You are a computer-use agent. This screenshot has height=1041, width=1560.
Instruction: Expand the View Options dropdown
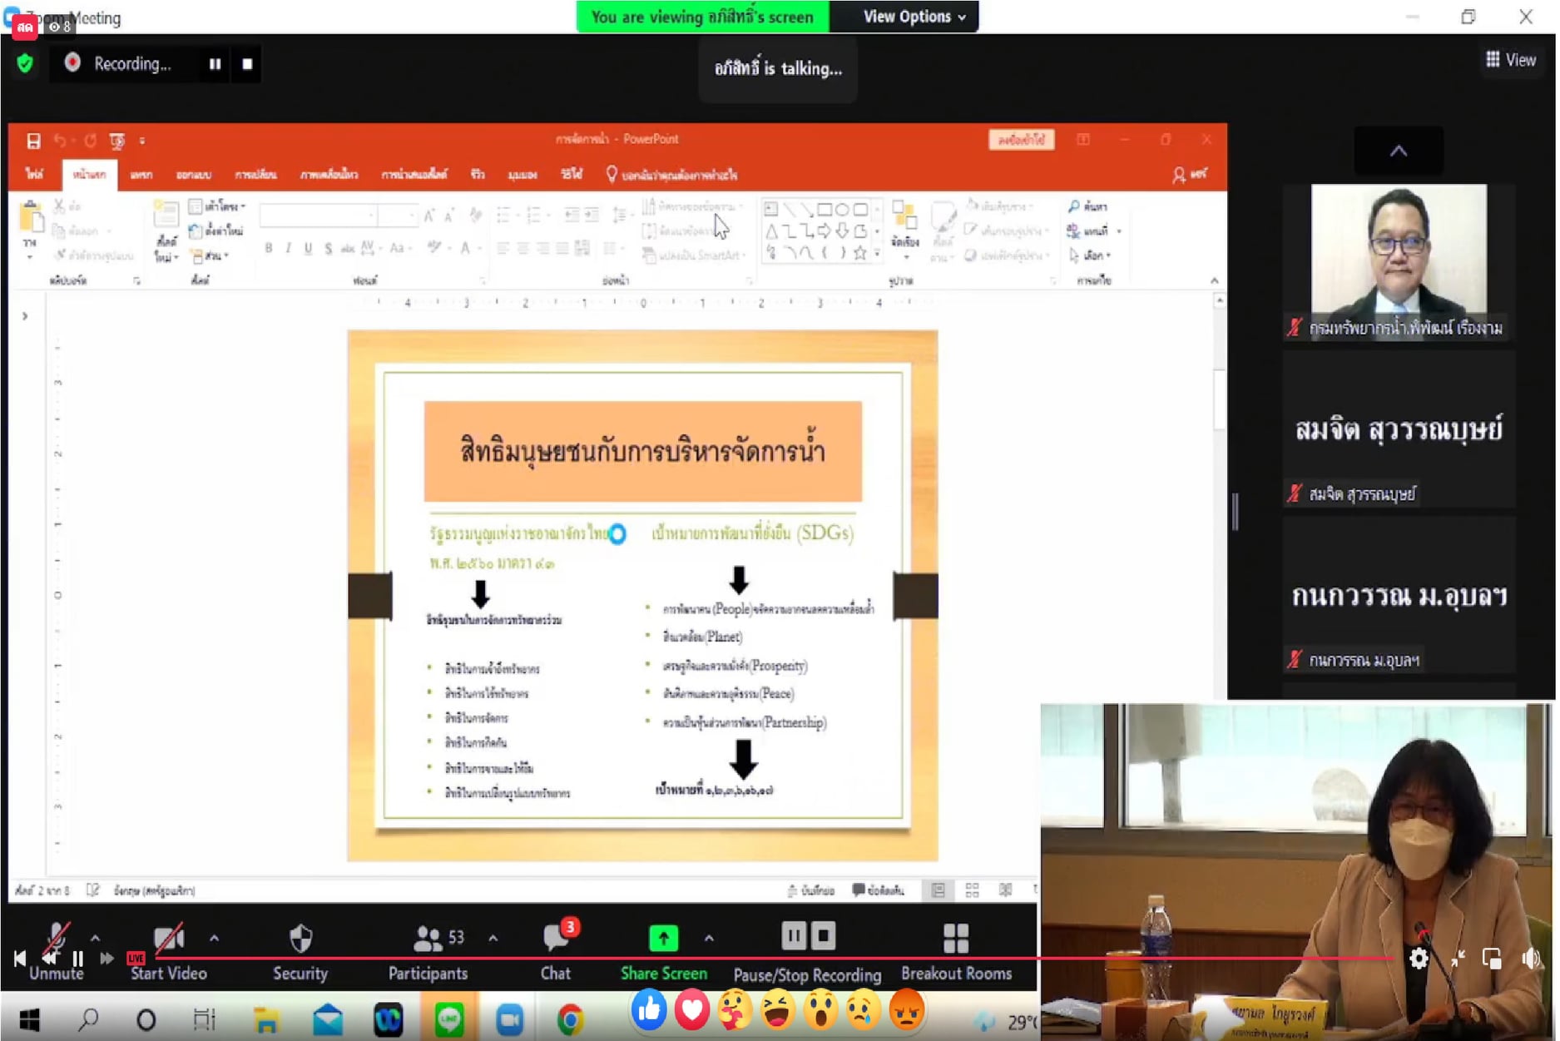pyautogui.click(x=914, y=17)
